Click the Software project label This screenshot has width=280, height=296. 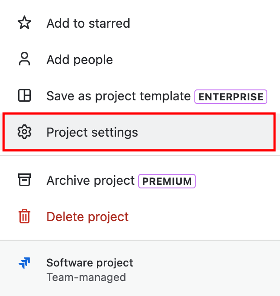[x=90, y=262]
